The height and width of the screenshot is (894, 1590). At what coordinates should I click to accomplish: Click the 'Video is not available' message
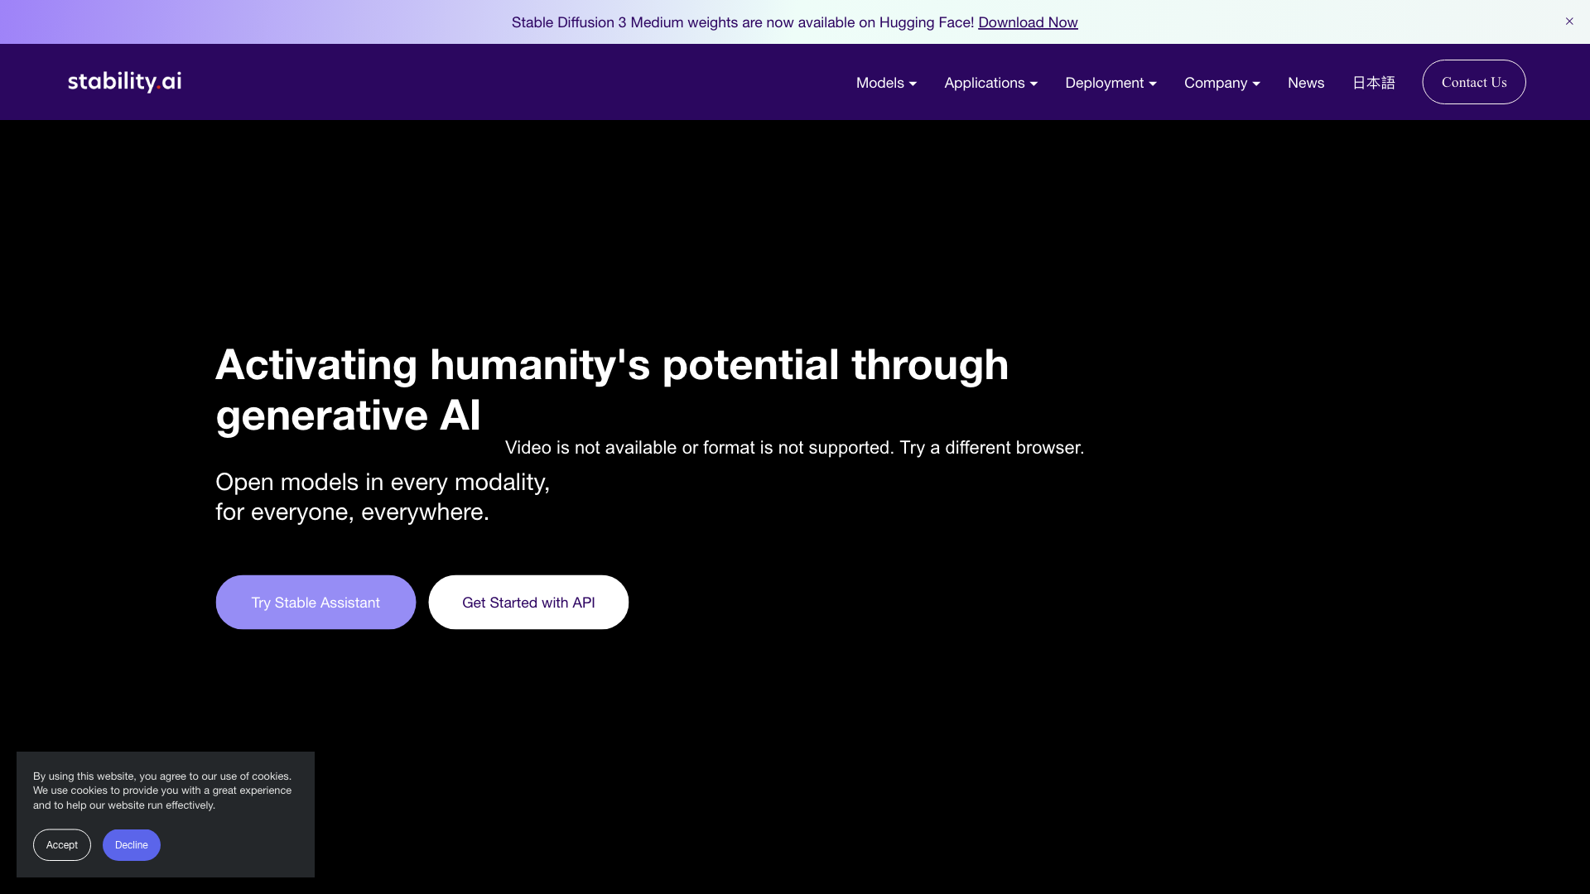(794, 448)
